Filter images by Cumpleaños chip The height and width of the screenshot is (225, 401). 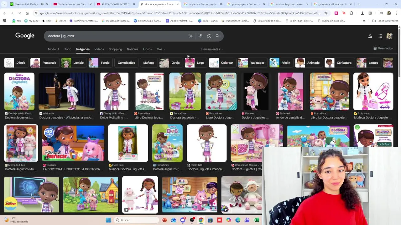126,62
